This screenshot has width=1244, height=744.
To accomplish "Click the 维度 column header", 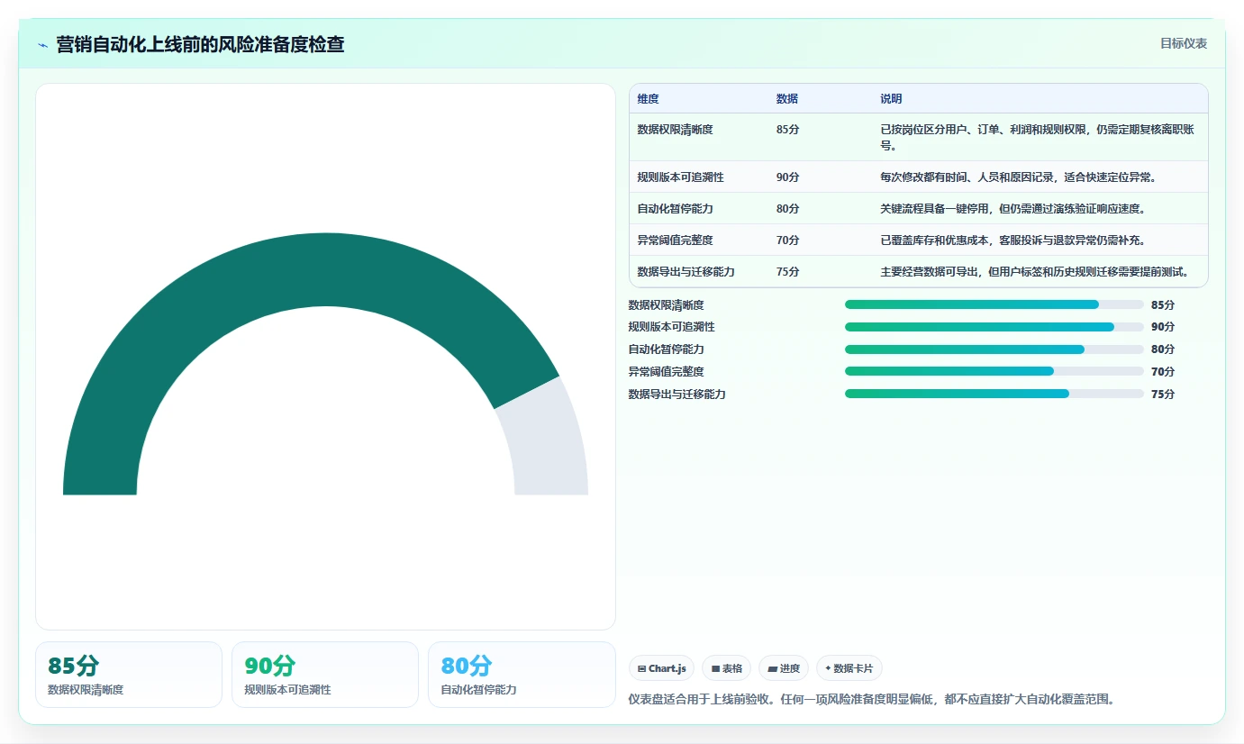I will pyautogui.click(x=648, y=99).
